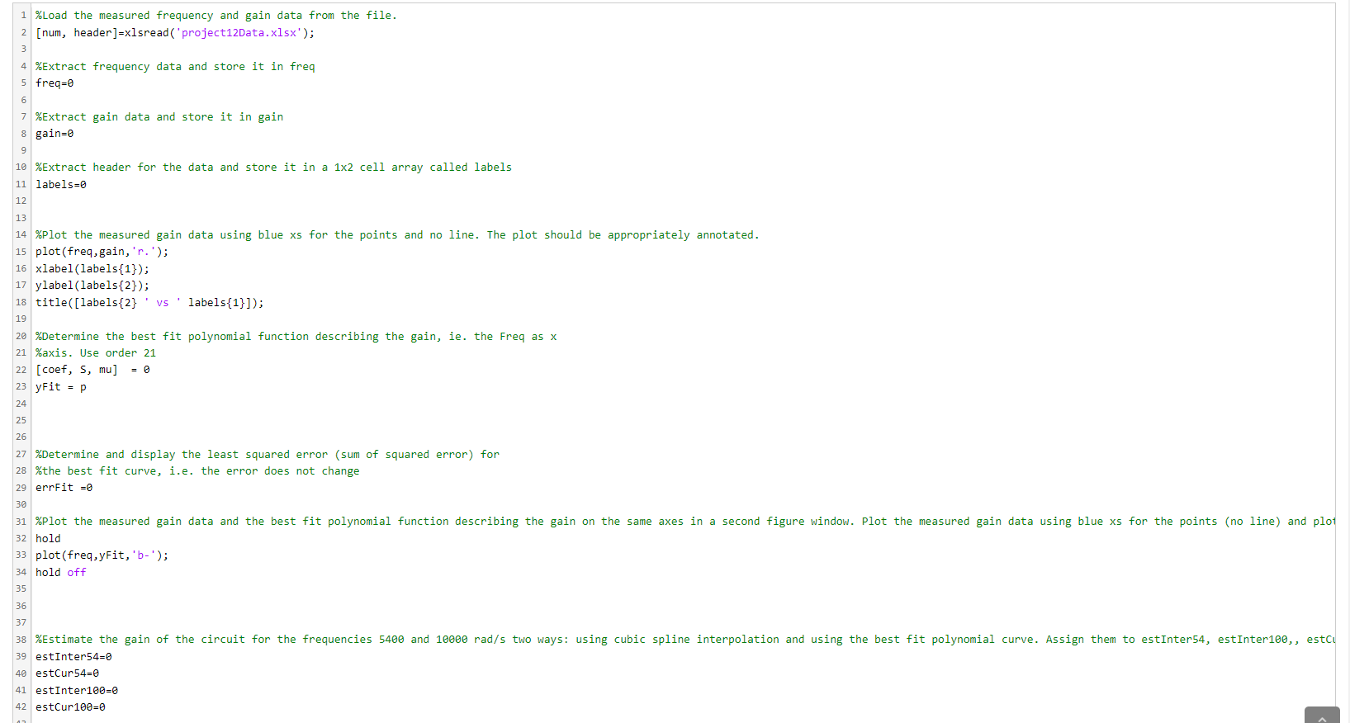Click the plot(freq,yFit,'b-') line

(x=102, y=555)
